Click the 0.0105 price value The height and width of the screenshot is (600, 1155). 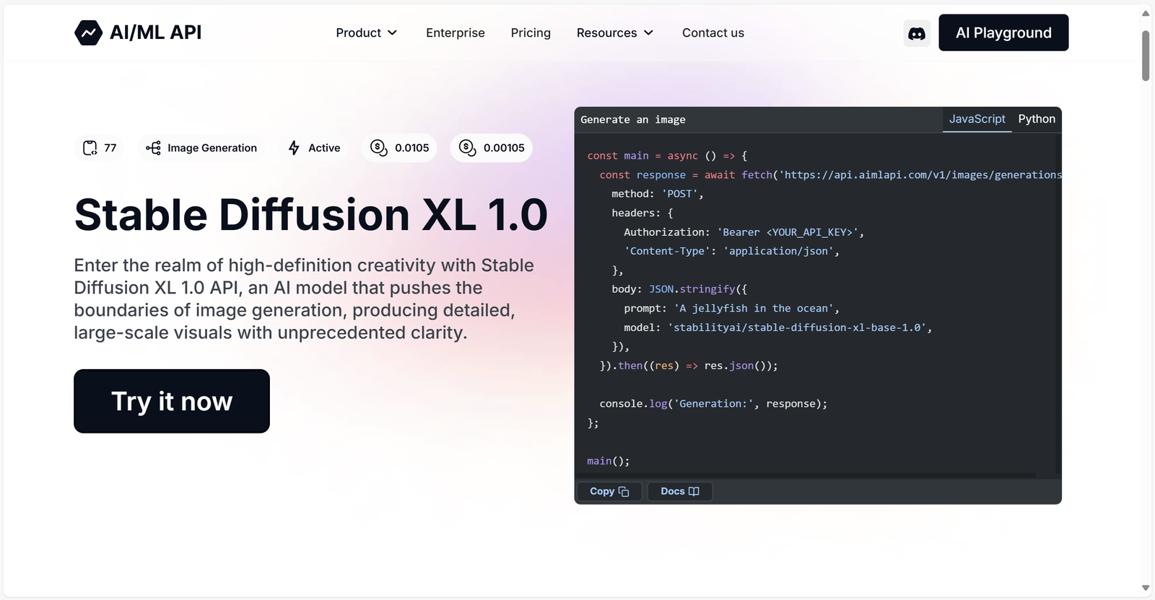(412, 148)
